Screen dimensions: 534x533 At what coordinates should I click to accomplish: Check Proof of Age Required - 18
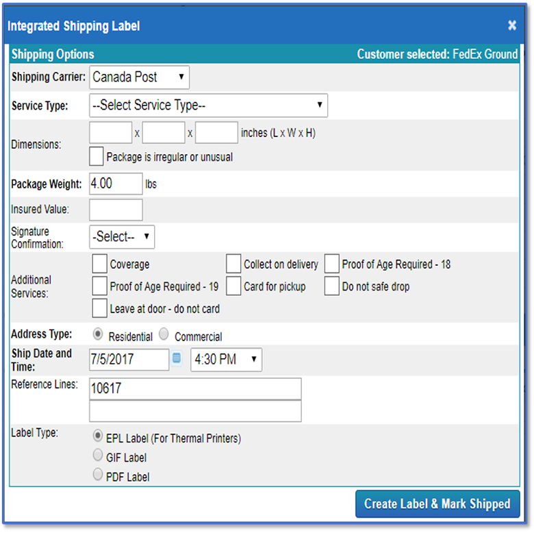(332, 264)
